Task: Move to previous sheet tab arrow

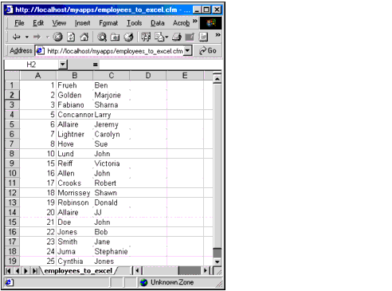Action: tap(18, 271)
